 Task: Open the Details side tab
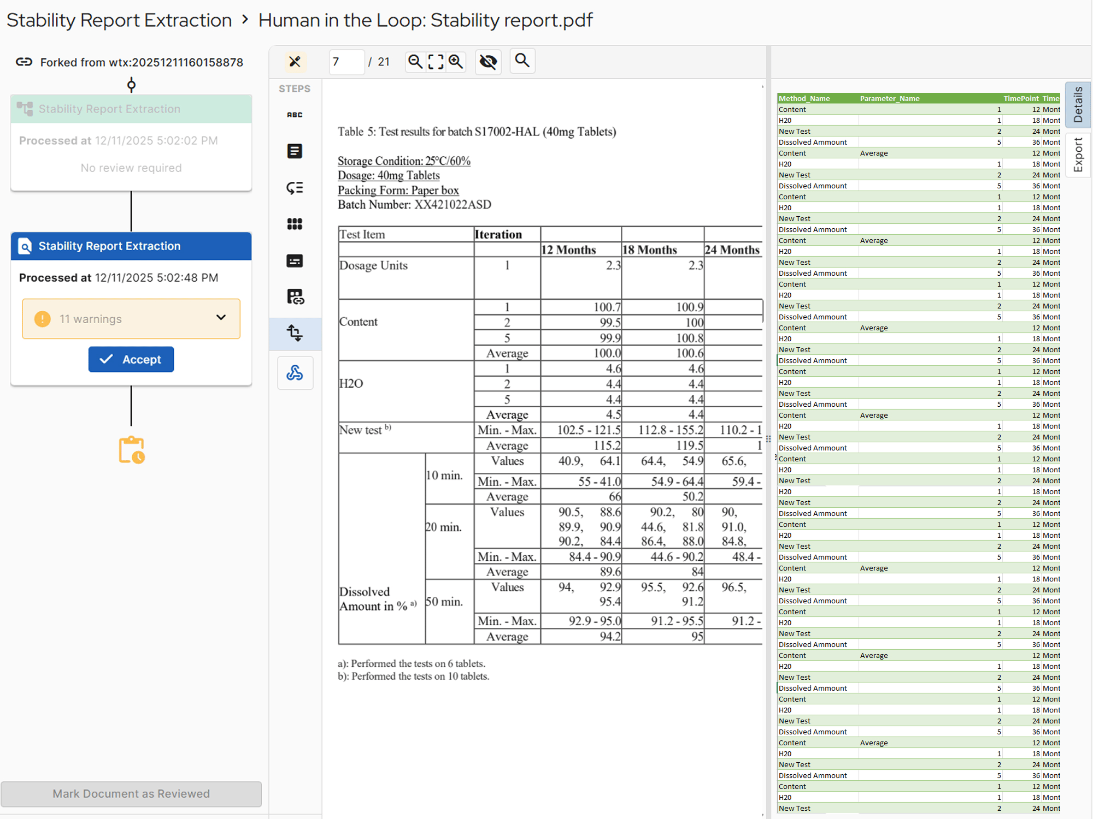pyautogui.click(x=1078, y=104)
